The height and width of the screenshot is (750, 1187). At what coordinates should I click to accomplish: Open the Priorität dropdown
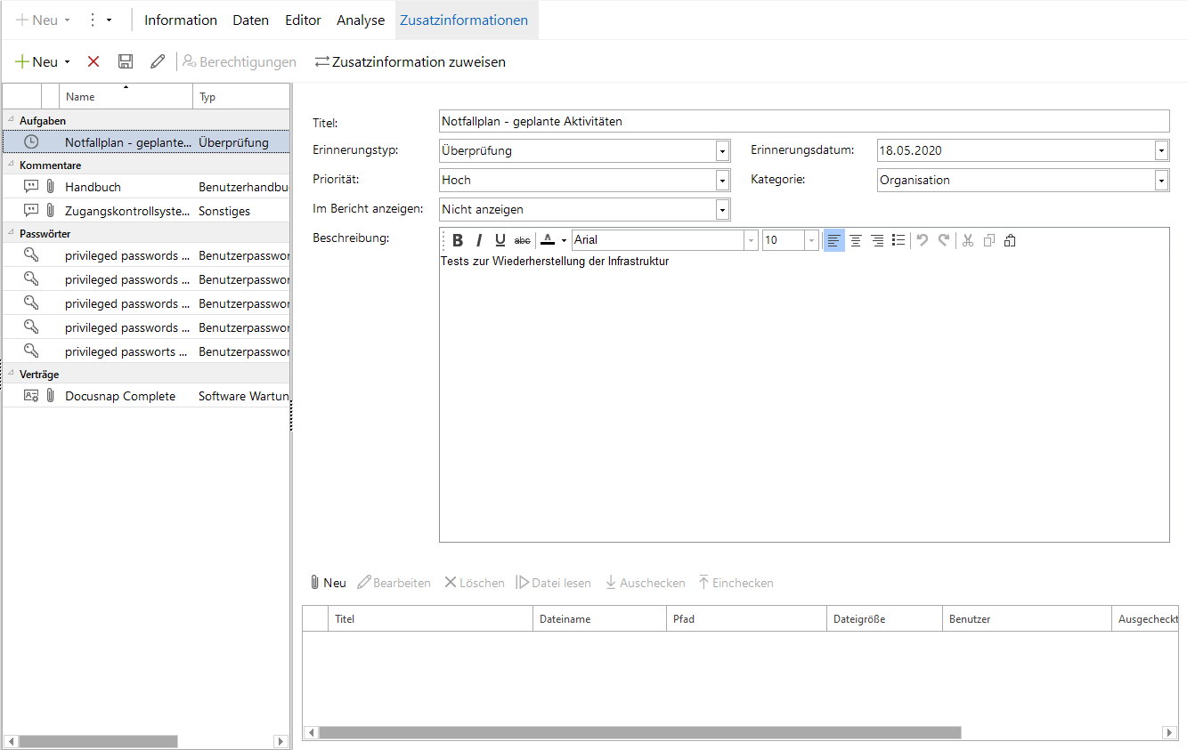pyautogui.click(x=723, y=181)
